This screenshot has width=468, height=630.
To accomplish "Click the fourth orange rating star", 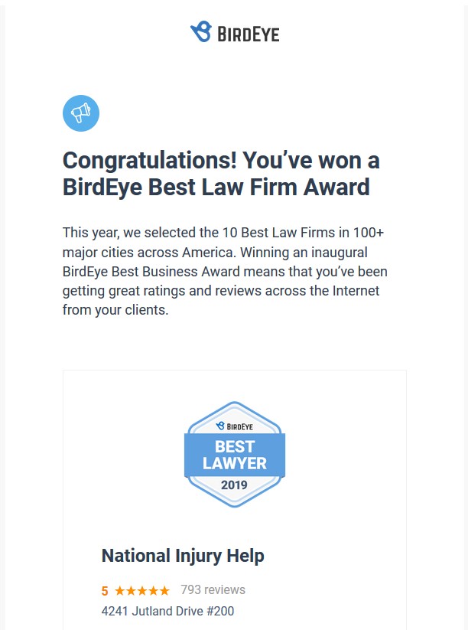I will (x=154, y=591).
